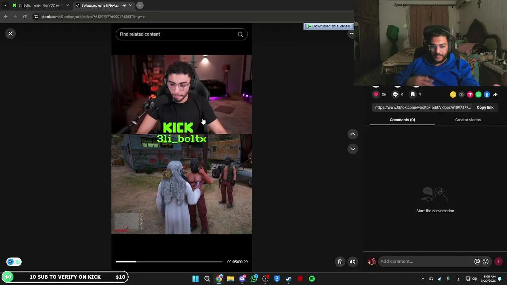
Task: Click the commenter profile avatar beside Add comment
Action: (372, 262)
